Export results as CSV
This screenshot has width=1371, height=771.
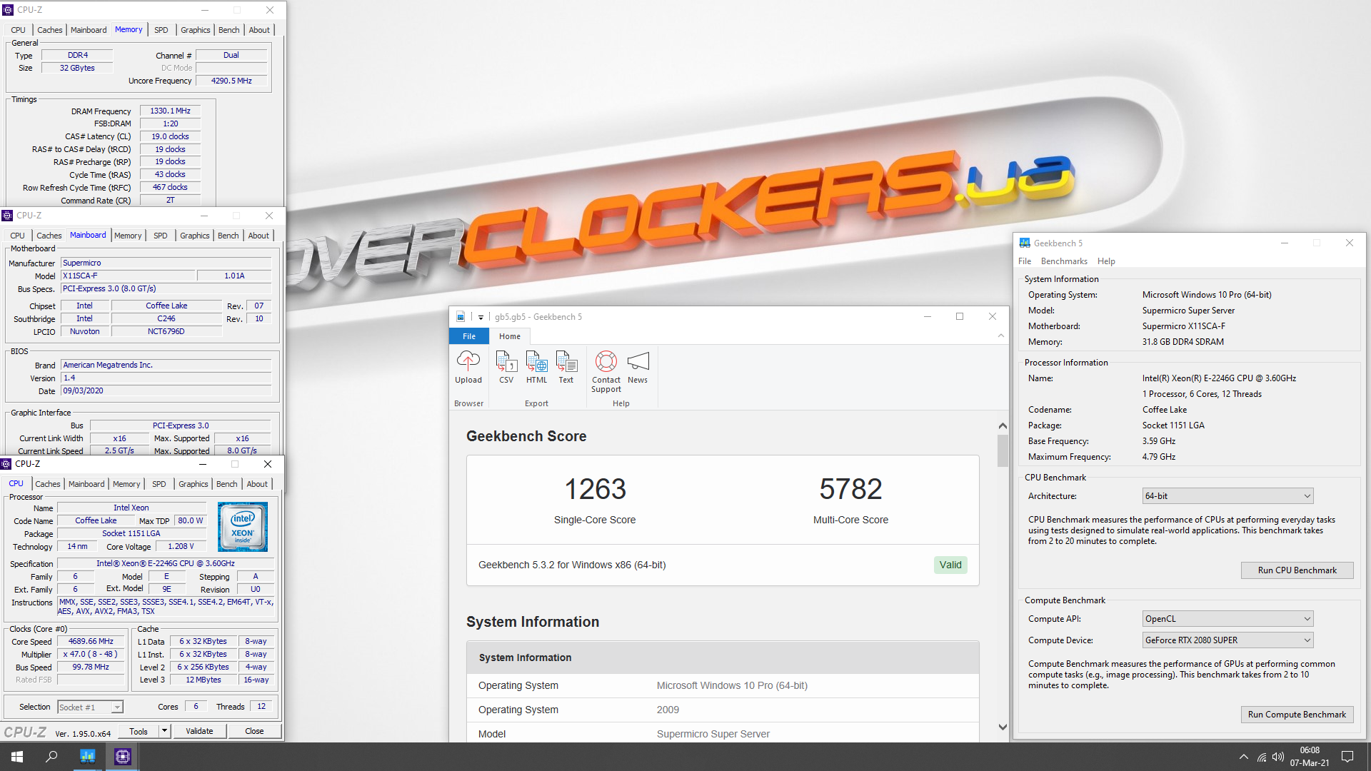[506, 367]
